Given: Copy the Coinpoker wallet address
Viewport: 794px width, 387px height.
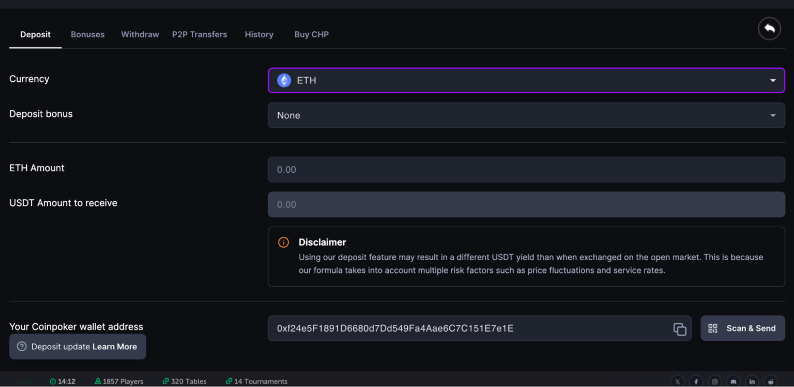Looking at the screenshot, I should pos(679,329).
